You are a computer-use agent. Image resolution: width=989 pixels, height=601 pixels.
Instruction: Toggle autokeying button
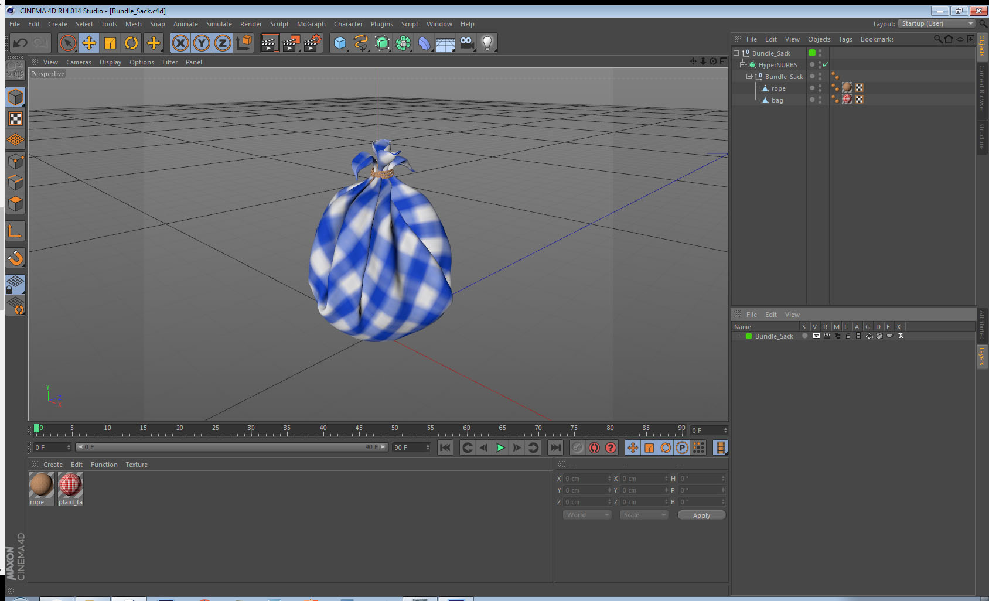(594, 448)
